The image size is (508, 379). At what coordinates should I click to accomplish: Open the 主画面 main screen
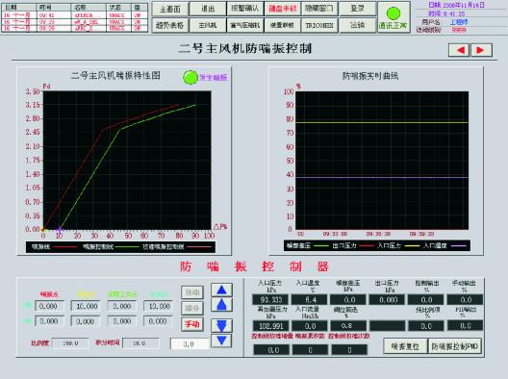click(x=170, y=9)
